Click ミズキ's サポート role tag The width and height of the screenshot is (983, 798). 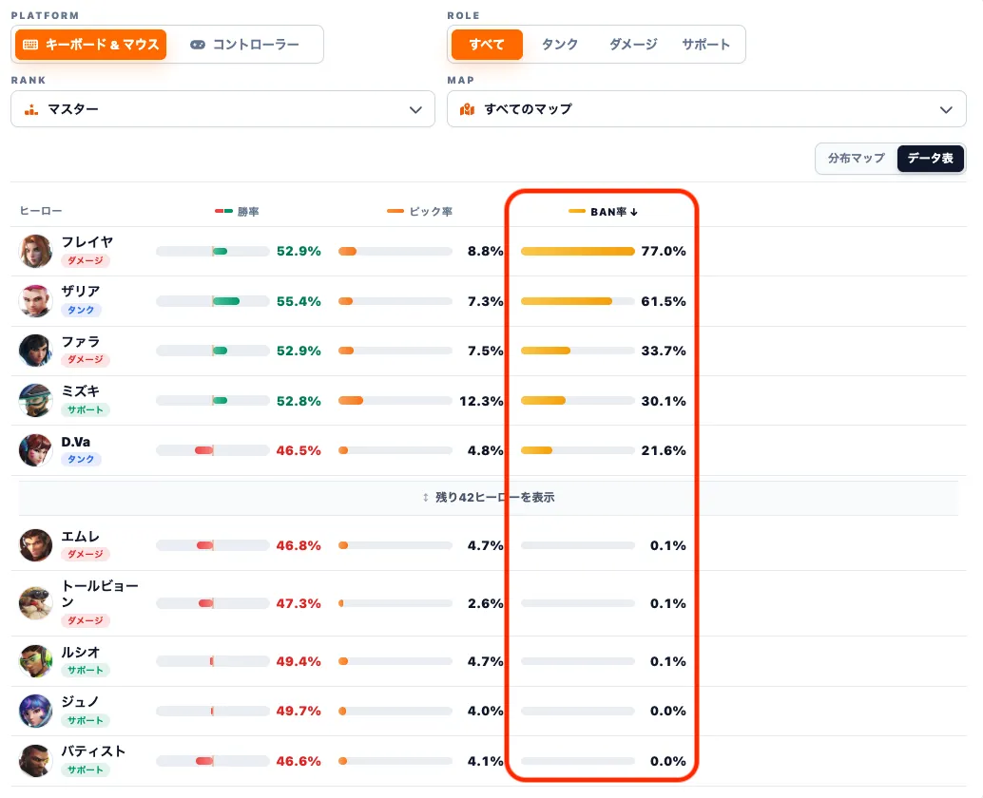click(x=86, y=410)
